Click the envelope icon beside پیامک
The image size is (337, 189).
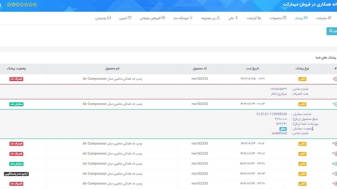[306, 18]
